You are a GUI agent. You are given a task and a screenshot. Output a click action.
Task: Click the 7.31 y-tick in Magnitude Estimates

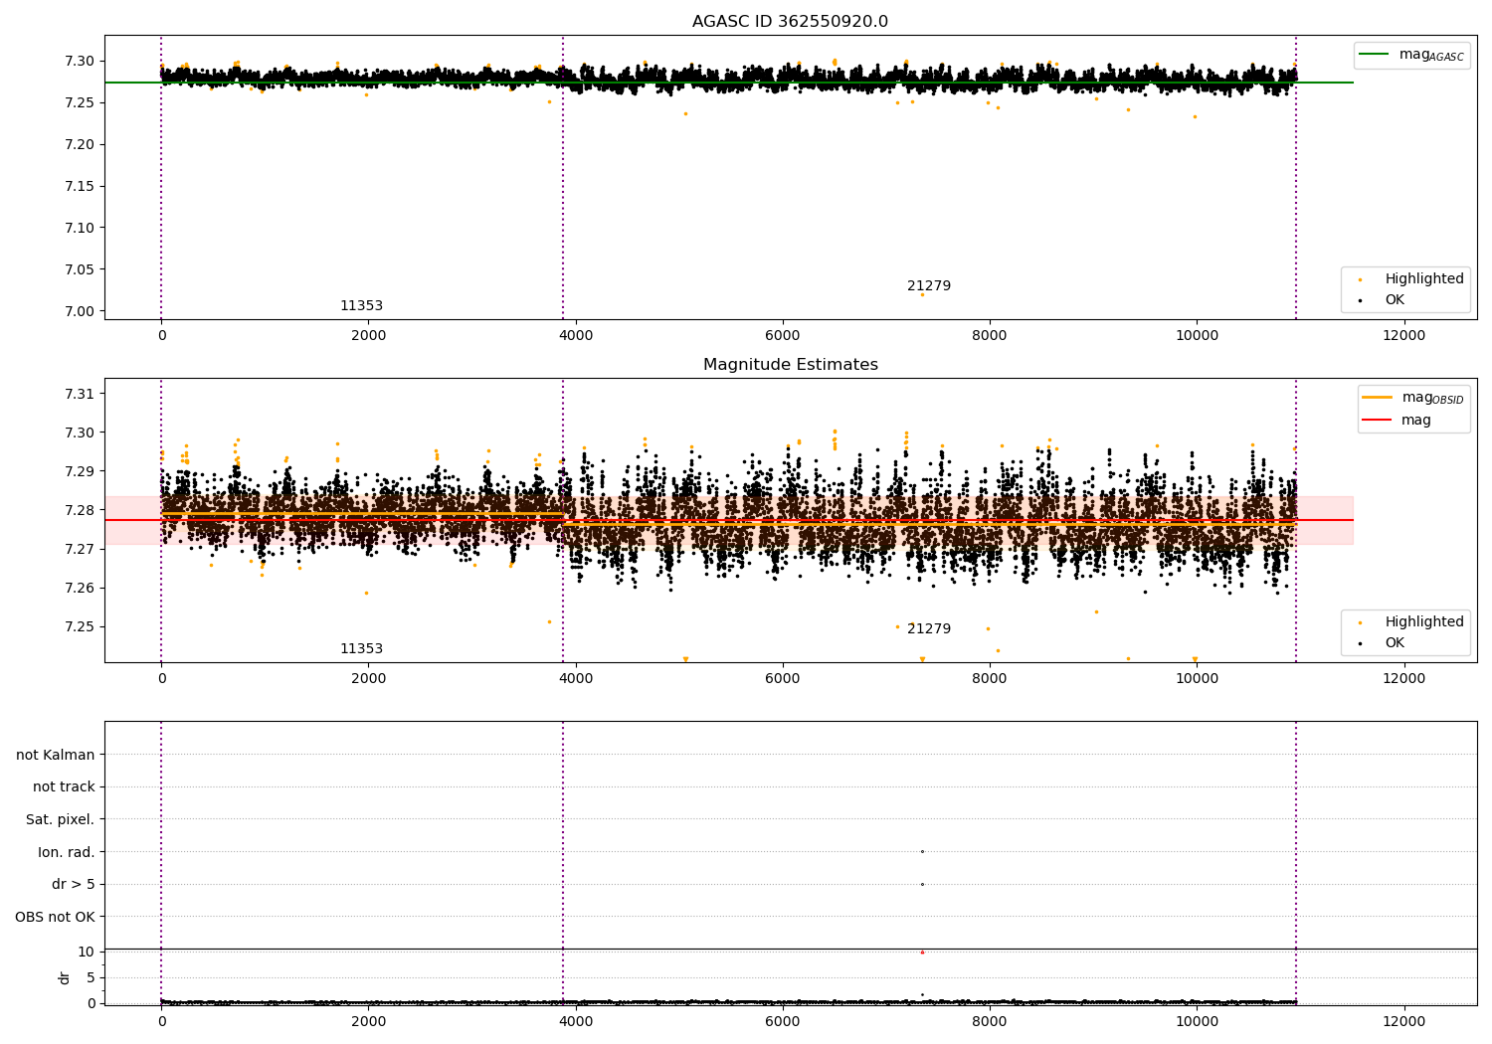tap(79, 394)
